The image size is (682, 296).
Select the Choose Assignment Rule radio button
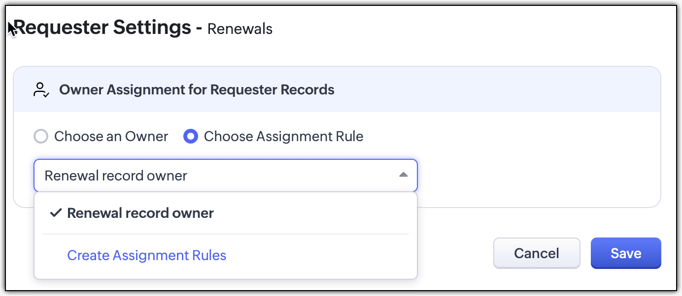191,136
